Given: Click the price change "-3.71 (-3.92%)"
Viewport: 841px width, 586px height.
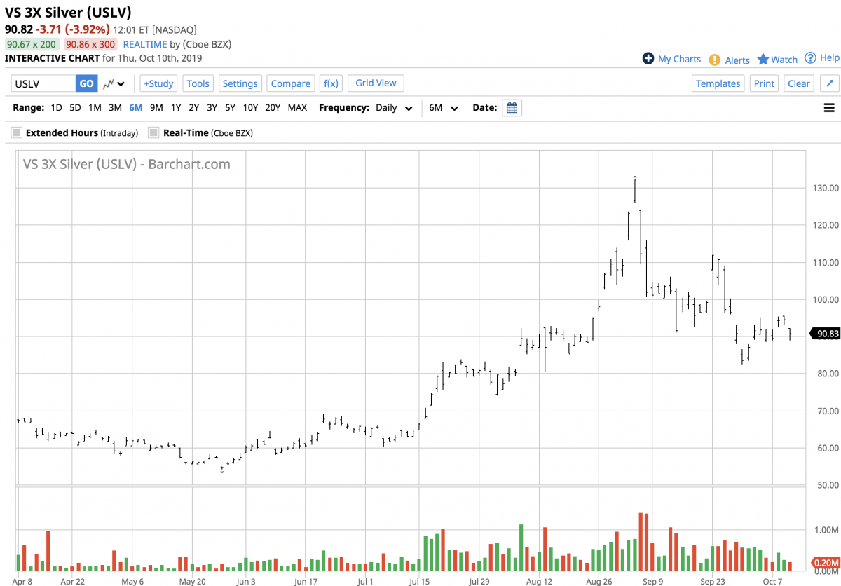Looking at the screenshot, I should [x=73, y=29].
